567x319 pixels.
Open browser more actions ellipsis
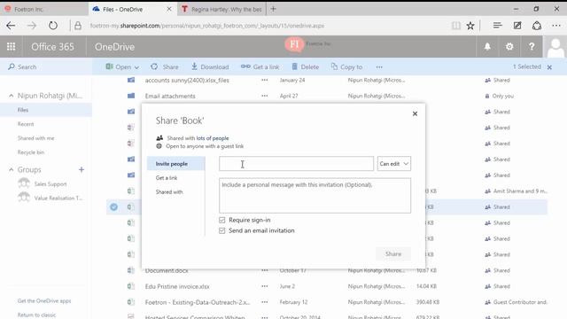tap(556, 26)
